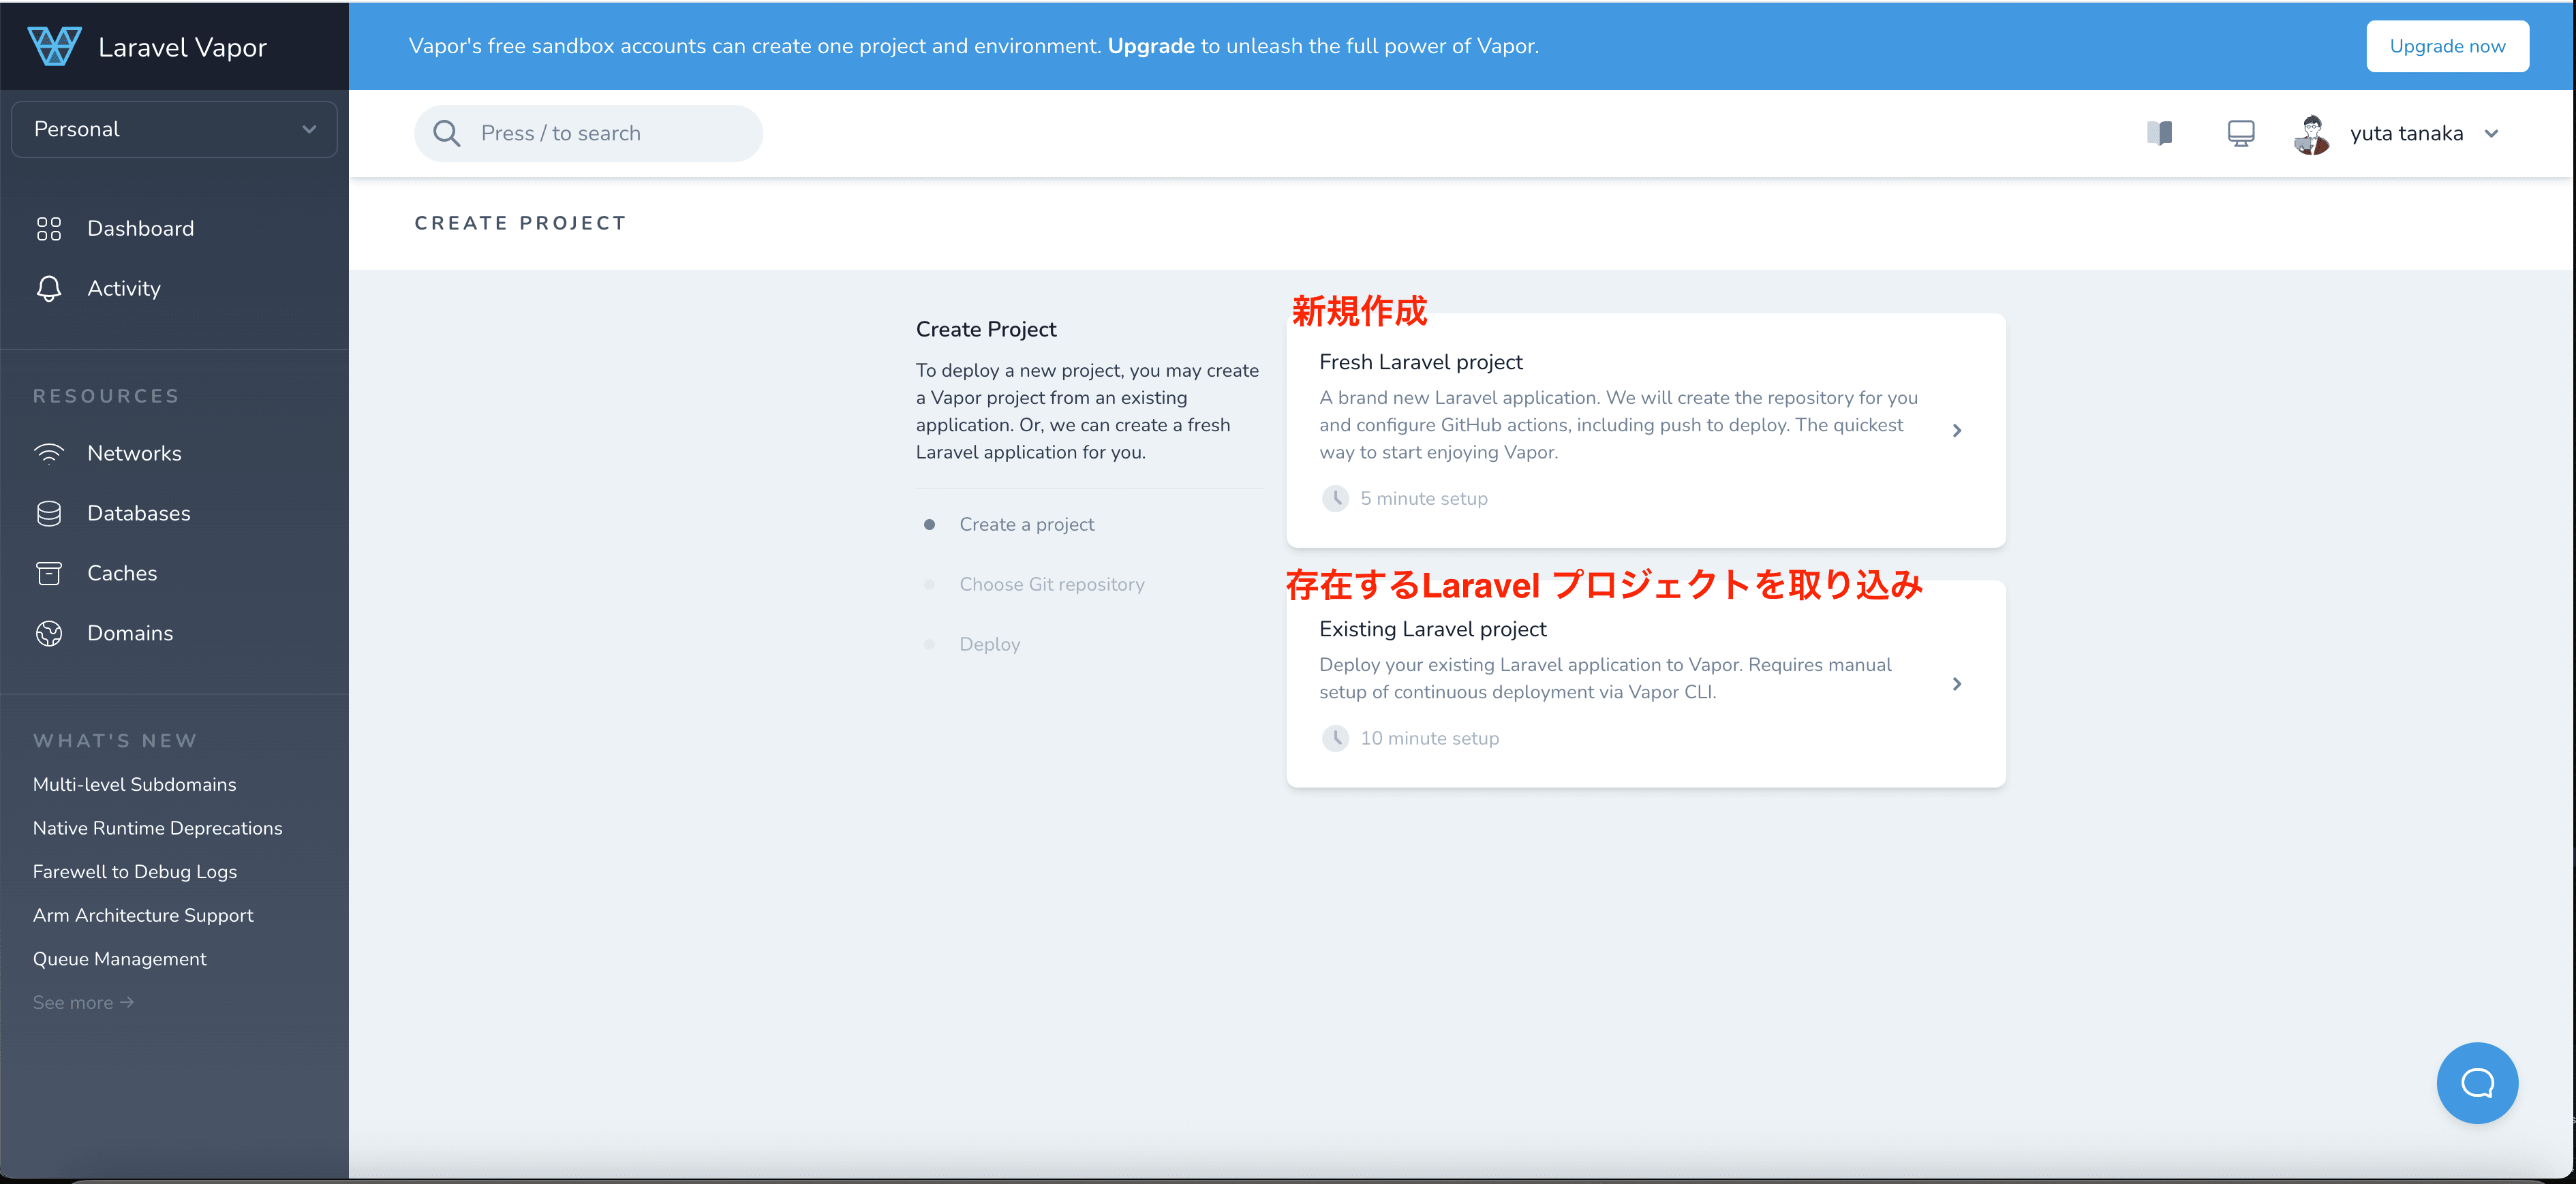The height and width of the screenshot is (1184, 2576).
Task: Click the Dashboard grid icon
Action: [49, 229]
